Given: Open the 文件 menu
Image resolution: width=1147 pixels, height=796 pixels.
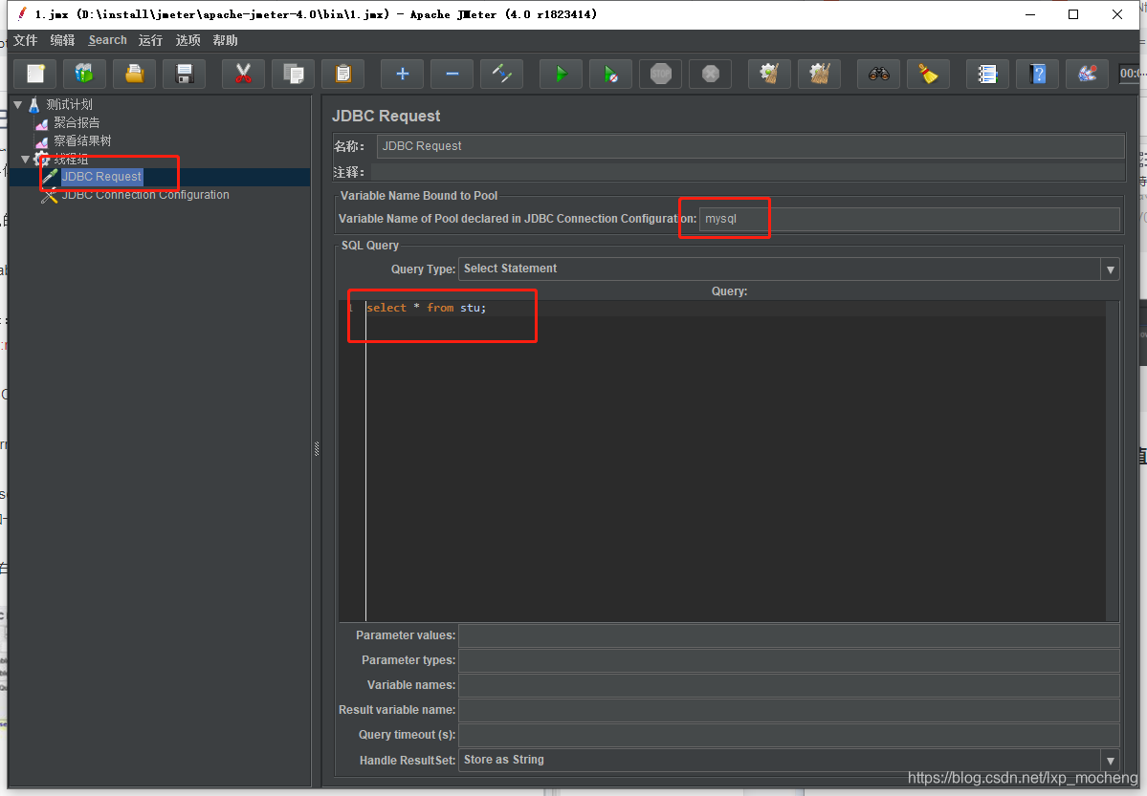Looking at the screenshot, I should (x=26, y=40).
